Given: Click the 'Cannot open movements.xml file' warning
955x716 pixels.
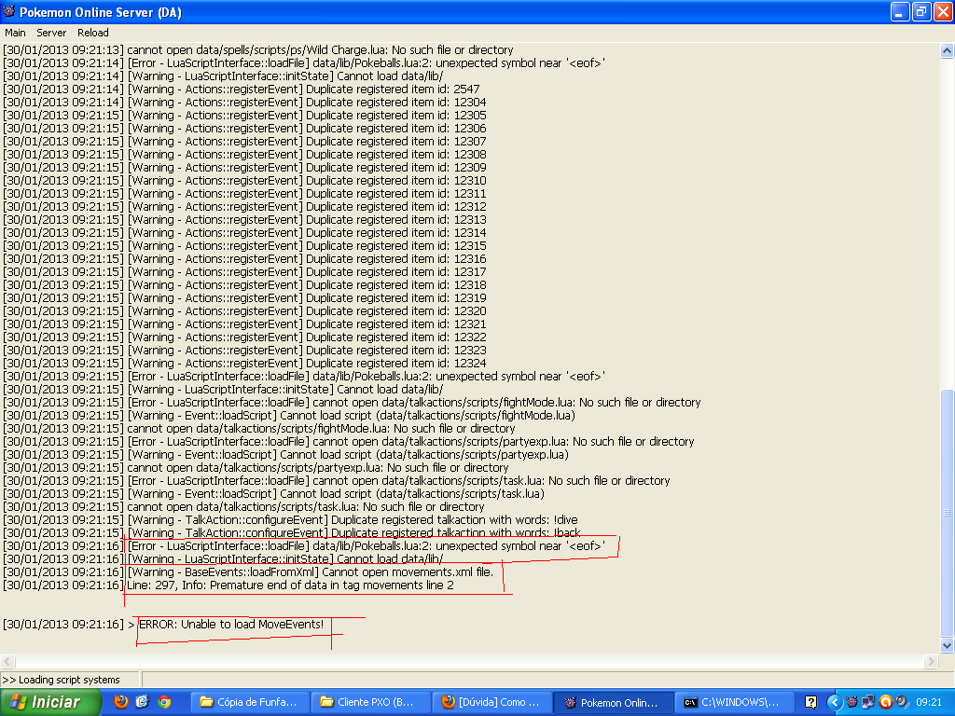Looking at the screenshot, I should pyautogui.click(x=248, y=572).
